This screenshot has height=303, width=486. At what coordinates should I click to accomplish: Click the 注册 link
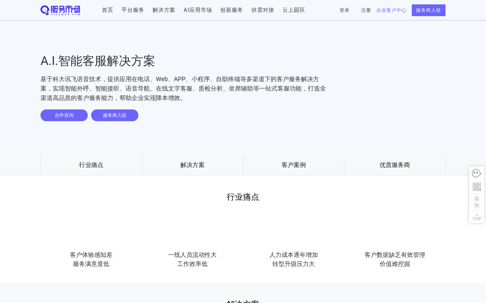[x=366, y=10]
